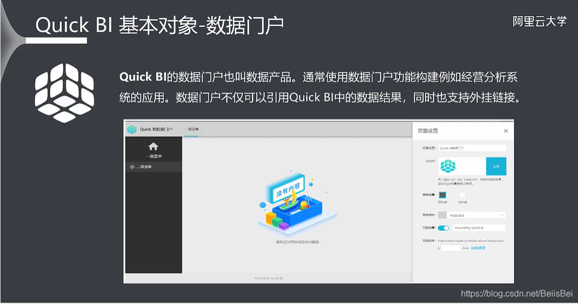Click the large white cube logo on slide
578x304 pixels.
65,93
